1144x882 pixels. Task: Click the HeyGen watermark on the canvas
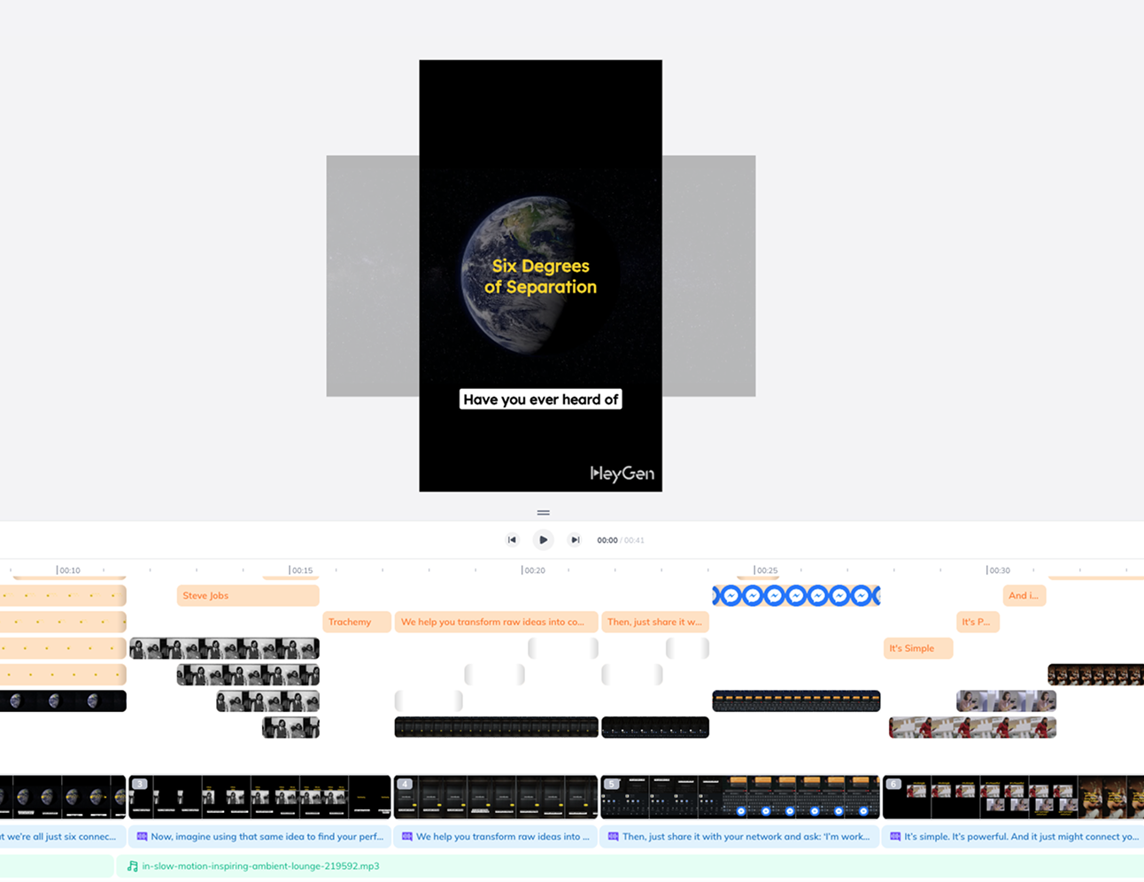point(622,474)
